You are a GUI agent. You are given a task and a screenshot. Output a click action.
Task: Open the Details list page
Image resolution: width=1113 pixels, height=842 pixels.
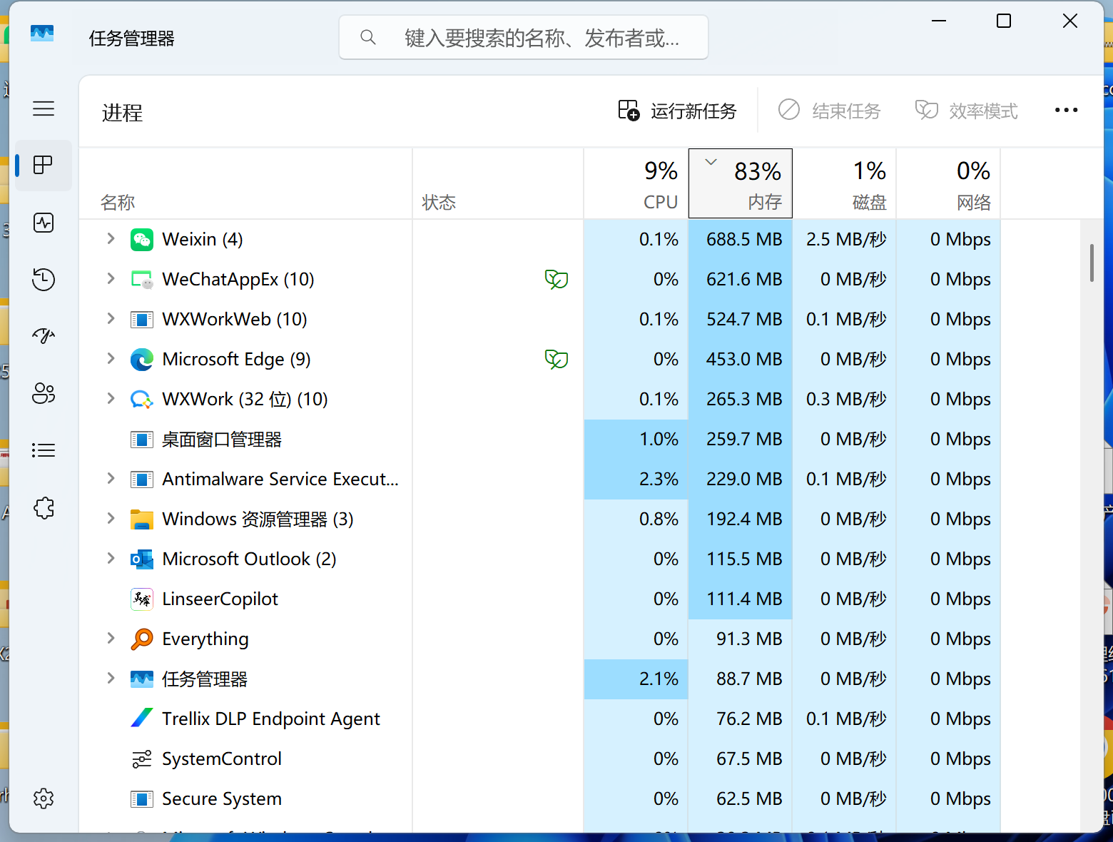[x=44, y=450]
